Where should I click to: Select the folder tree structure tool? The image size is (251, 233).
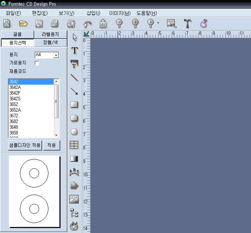click(74, 213)
